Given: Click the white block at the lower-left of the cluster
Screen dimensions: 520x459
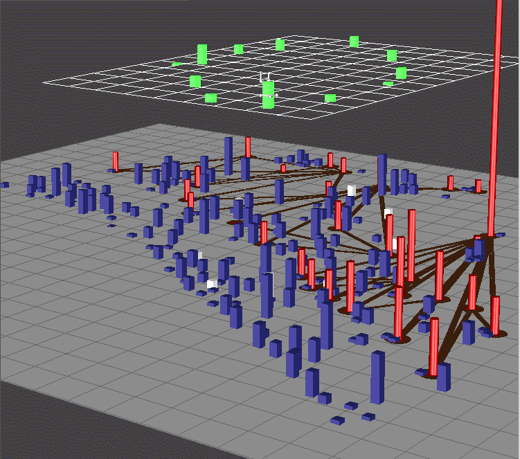Looking at the screenshot, I should pyautogui.click(x=212, y=284).
